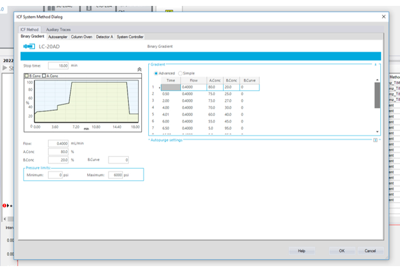
Task: Click B.Conc cell 40.0 in row 5
Action: (231, 114)
